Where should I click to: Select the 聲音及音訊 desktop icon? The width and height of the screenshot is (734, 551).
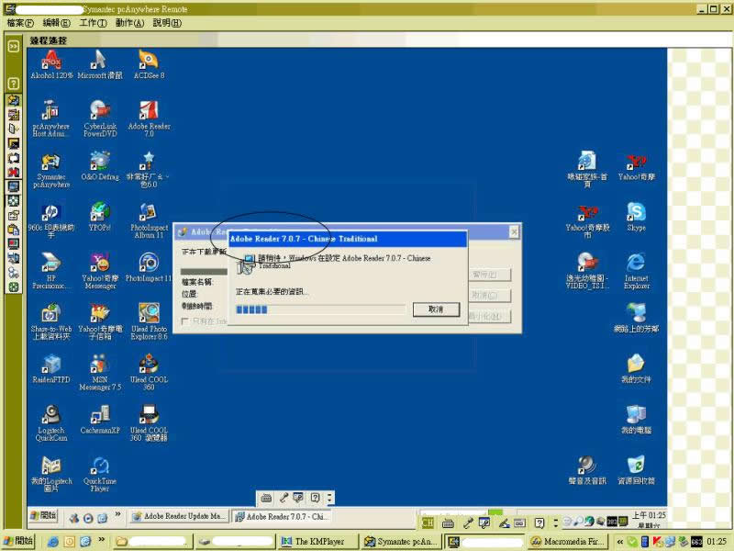pos(587,470)
